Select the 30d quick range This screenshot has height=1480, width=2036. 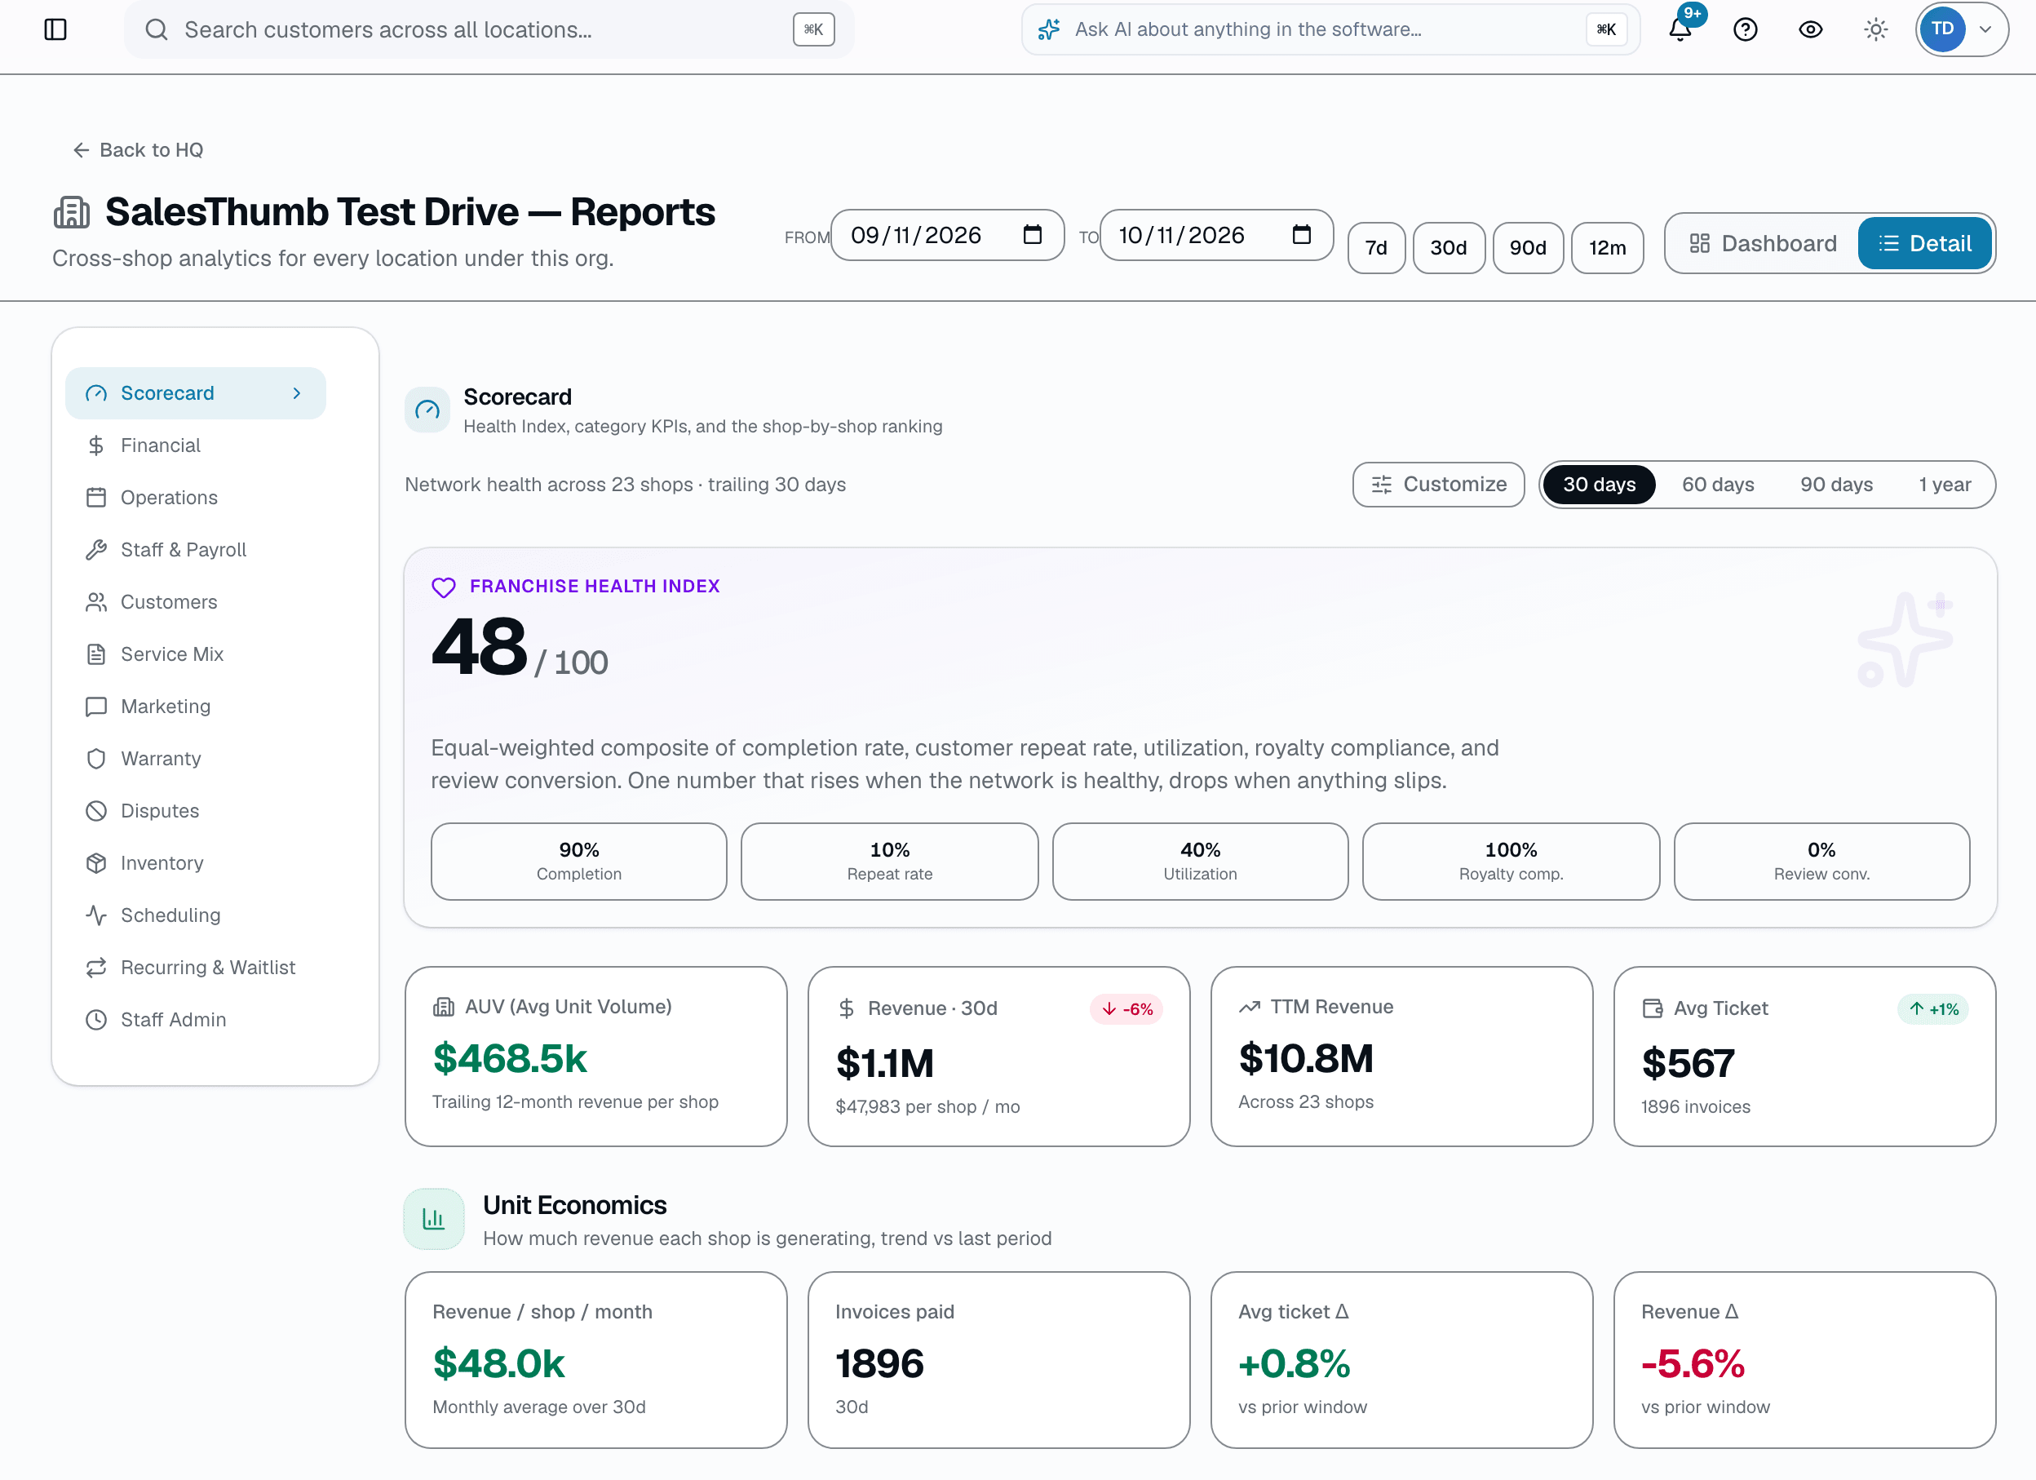pos(1449,248)
